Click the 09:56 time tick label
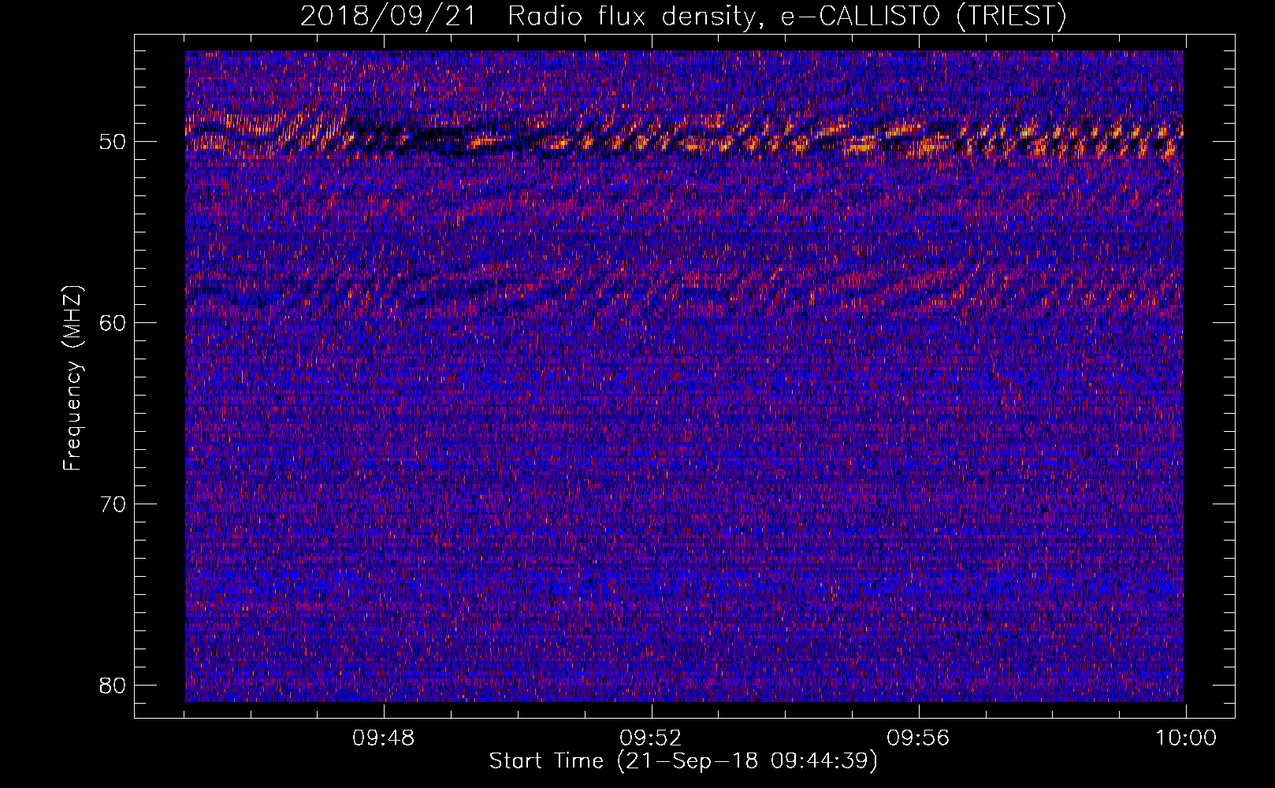This screenshot has height=788, width=1275. click(x=918, y=738)
